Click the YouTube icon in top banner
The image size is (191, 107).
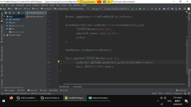coord(99,2)
